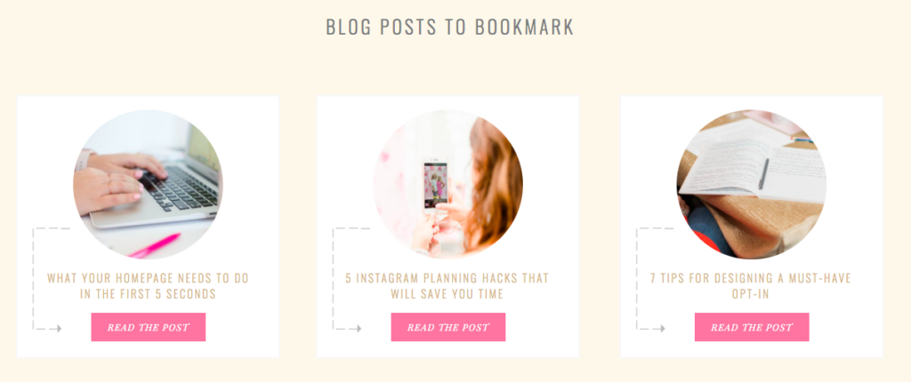Read the post about Instagram planning hacks

pos(448,328)
